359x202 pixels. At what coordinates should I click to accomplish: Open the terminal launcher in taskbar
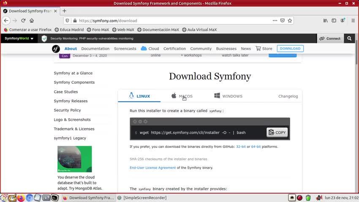(55, 198)
